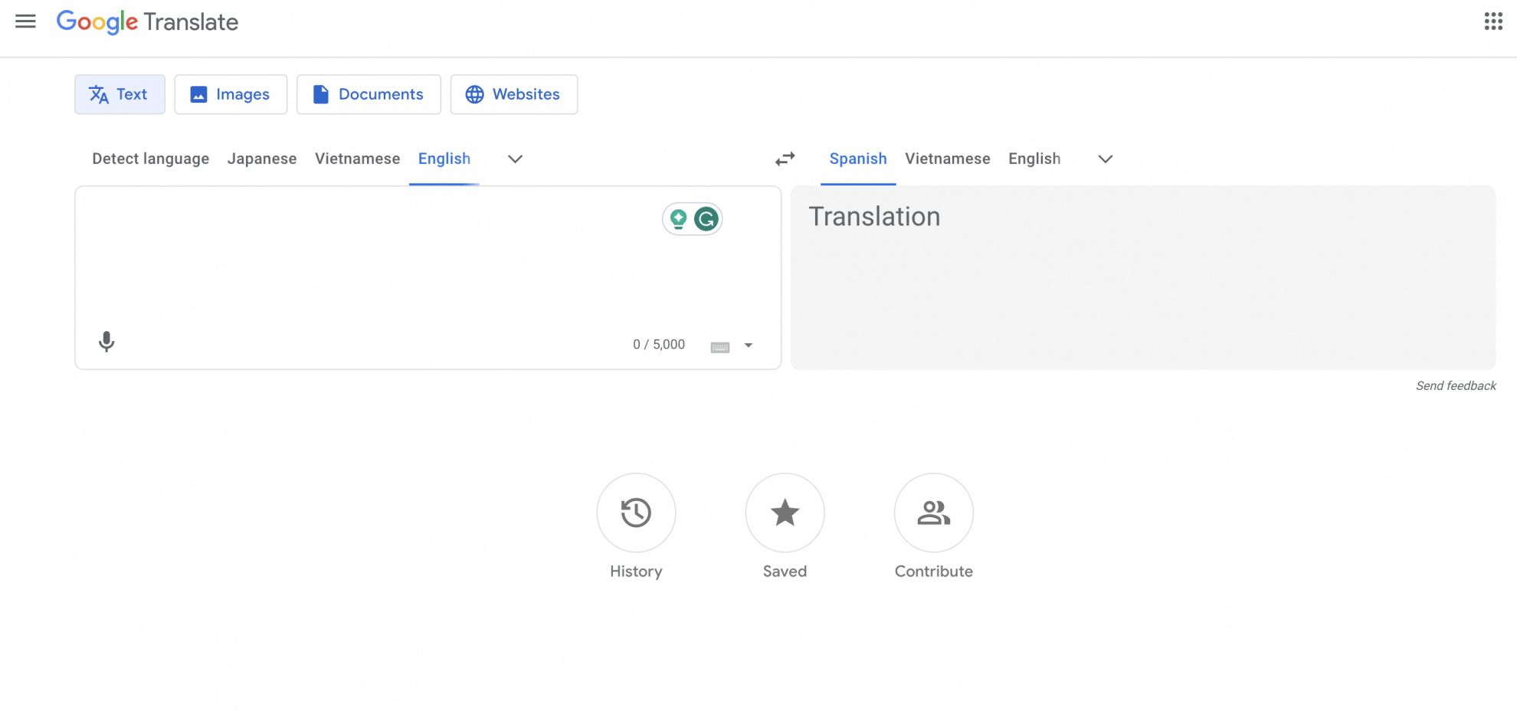Open the main navigation menu
This screenshot has width=1517, height=711.
(25, 21)
